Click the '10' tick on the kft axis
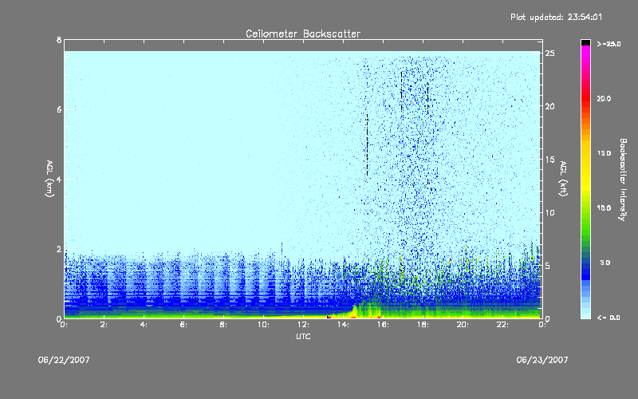This screenshot has height=399, width=638. (549, 212)
